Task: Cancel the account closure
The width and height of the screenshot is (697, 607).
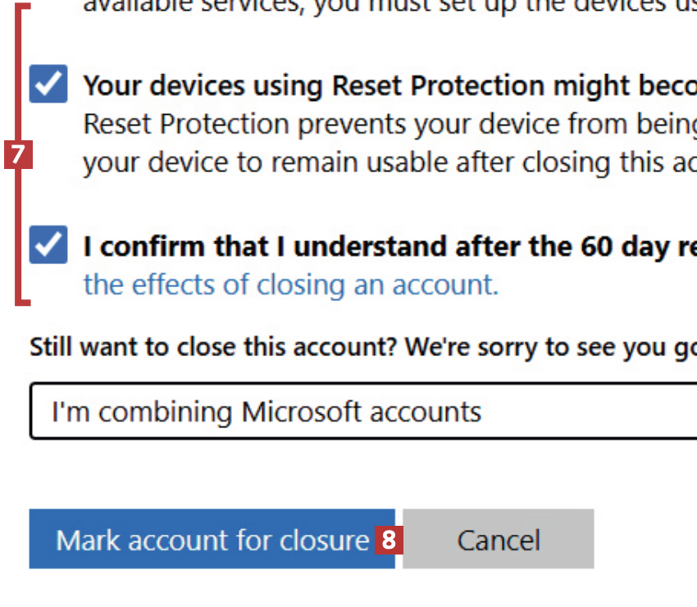Action: [x=498, y=540]
